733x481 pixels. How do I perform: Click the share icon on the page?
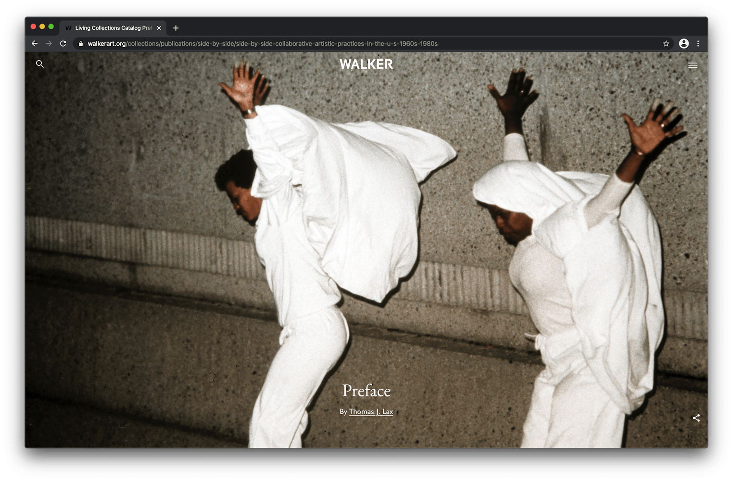pos(696,418)
